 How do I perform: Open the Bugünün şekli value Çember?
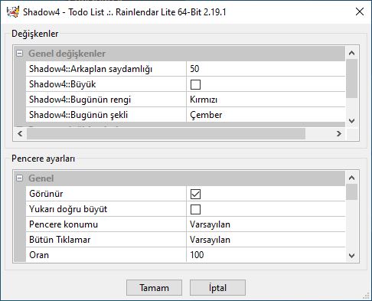click(x=266, y=115)
